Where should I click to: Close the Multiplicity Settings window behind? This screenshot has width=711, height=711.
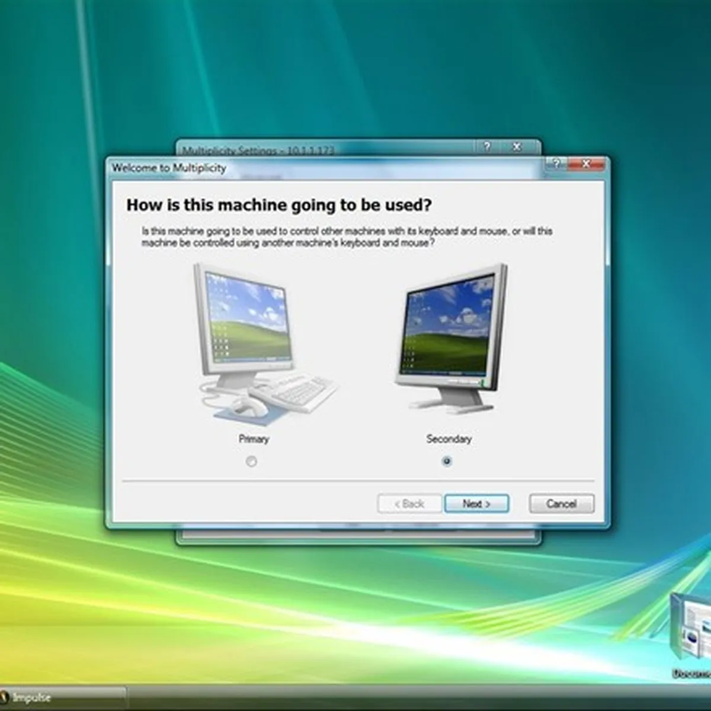pyautogui.click(x=517, y=146)
